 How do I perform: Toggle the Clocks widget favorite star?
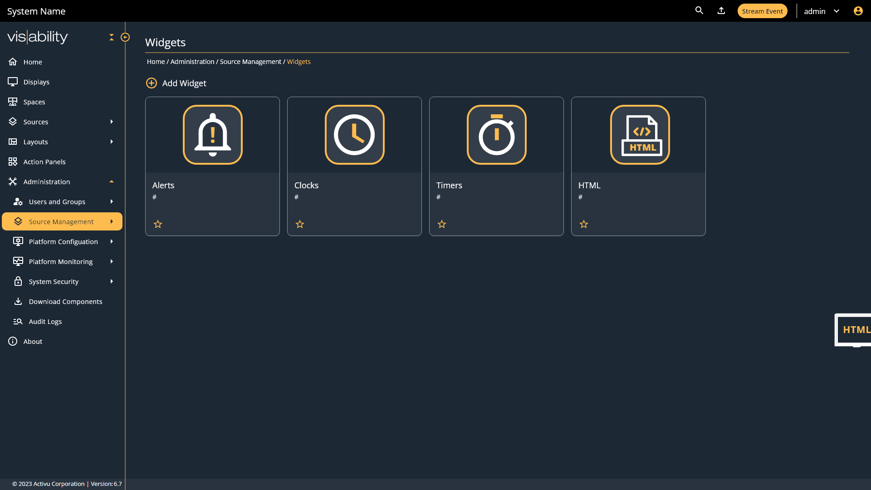pyautogui.click(x=300, y=224)
